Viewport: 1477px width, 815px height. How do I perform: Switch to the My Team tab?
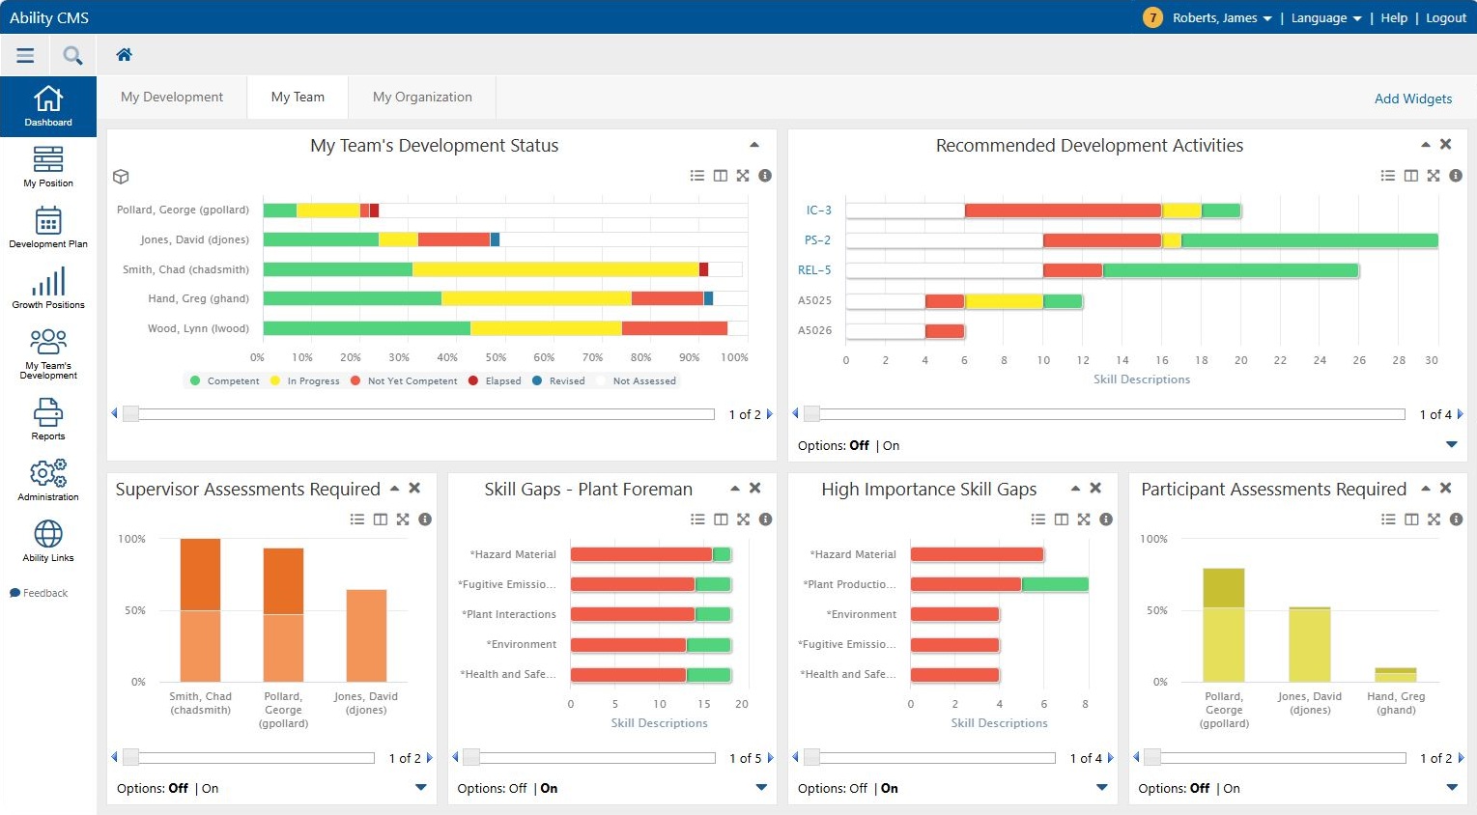point(298,97)
